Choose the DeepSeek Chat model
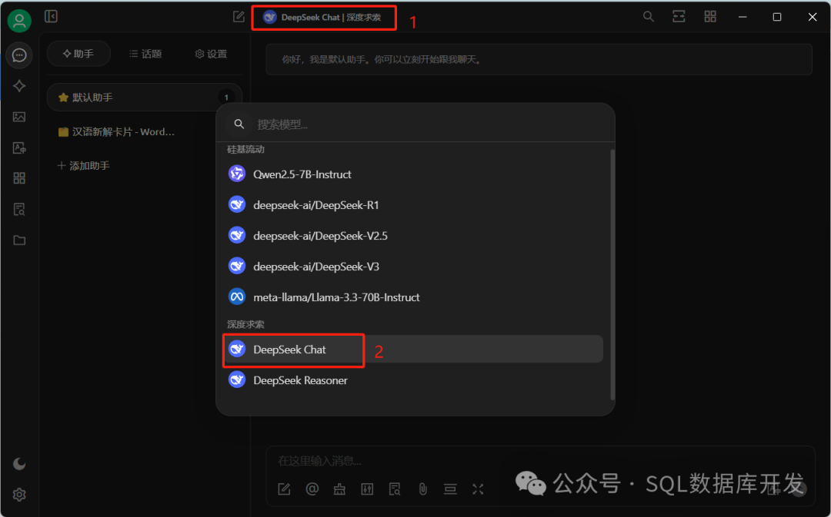831x517 pixels. point(415,350)
